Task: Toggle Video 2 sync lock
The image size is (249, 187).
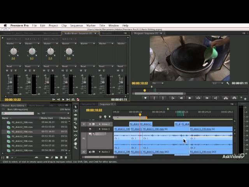Action: pos(93,124)
